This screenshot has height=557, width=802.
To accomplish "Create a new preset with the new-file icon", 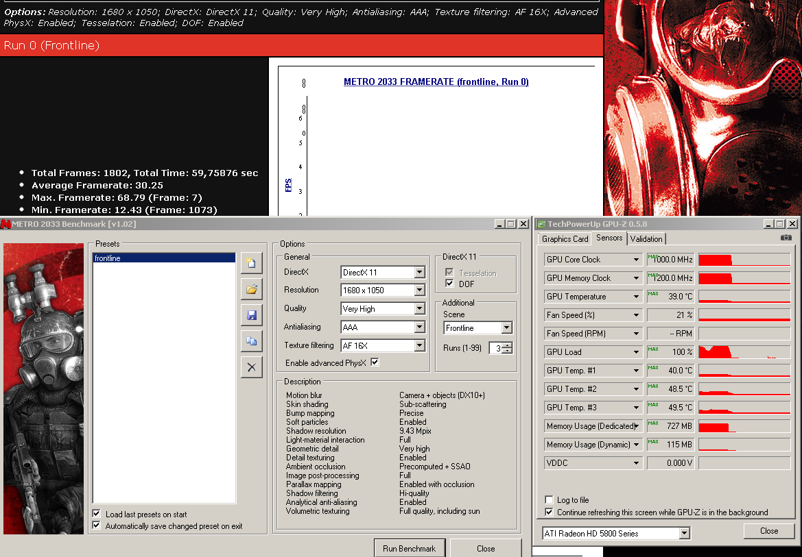I will [252, 263].
